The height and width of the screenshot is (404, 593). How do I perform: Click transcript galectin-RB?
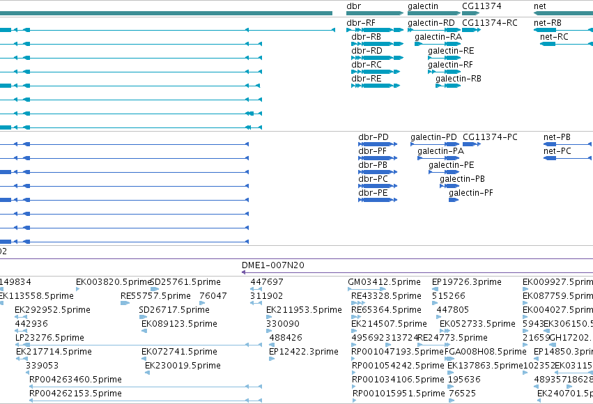click(459, 79)
